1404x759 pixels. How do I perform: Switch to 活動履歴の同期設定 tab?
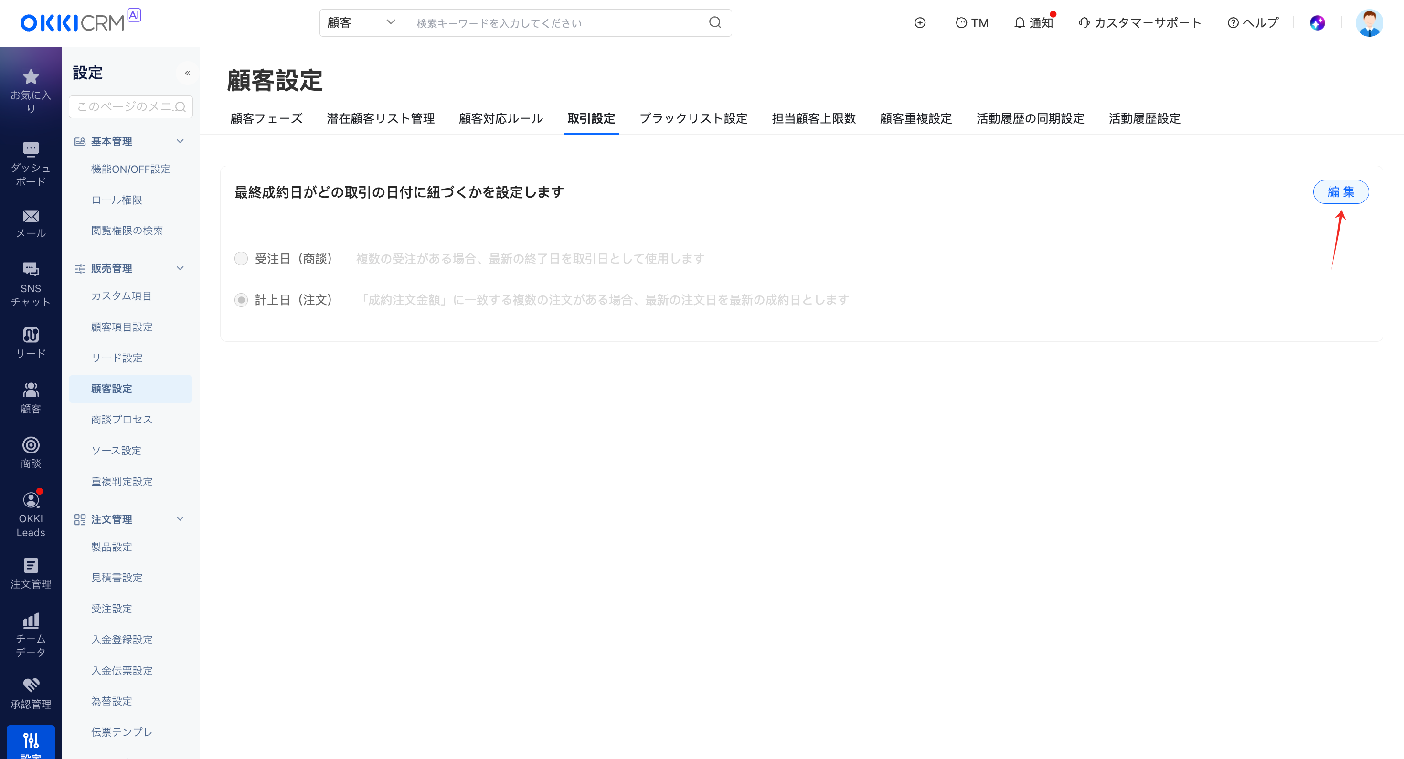click(x=1030, y=119)
